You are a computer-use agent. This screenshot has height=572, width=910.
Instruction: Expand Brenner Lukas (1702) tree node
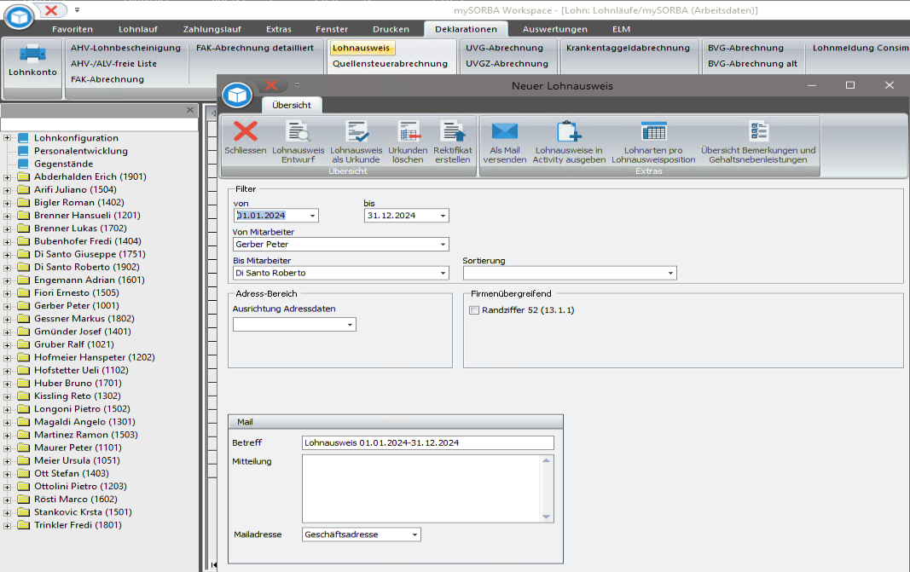click(x=7, y=228)
